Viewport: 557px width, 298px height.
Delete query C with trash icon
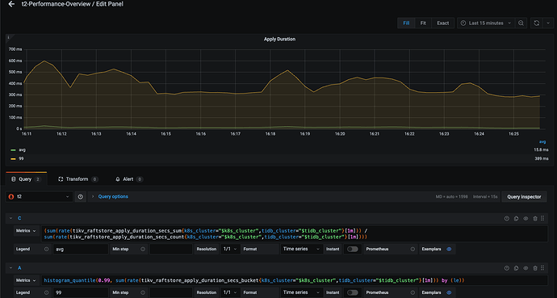[535, 218]
